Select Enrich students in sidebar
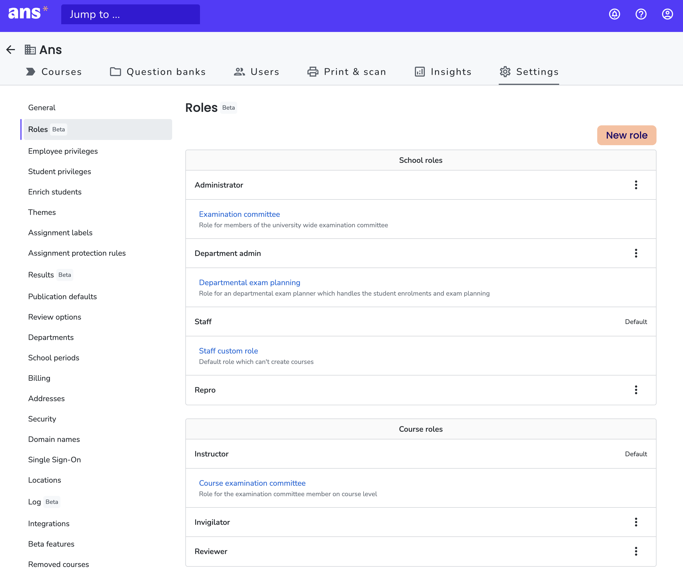Screen dimensions: 683x578 [x=98, y=192]
